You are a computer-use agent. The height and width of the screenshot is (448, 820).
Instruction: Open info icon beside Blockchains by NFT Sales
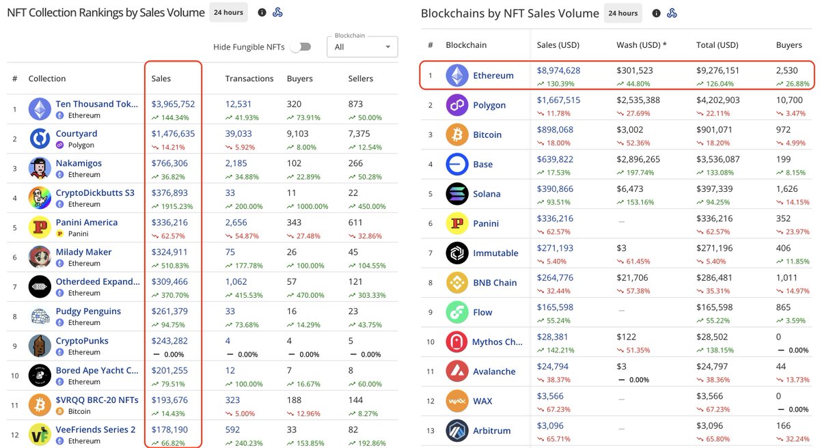[657, 13]
